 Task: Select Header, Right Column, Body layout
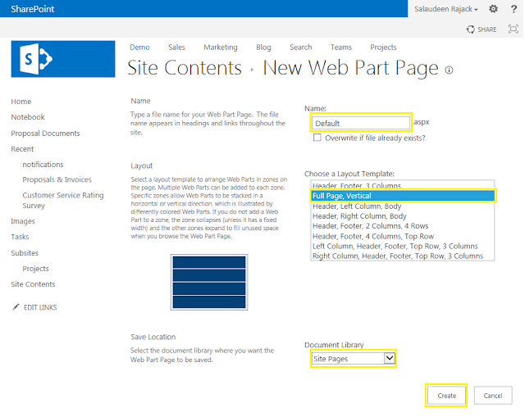tap(403, 216)
